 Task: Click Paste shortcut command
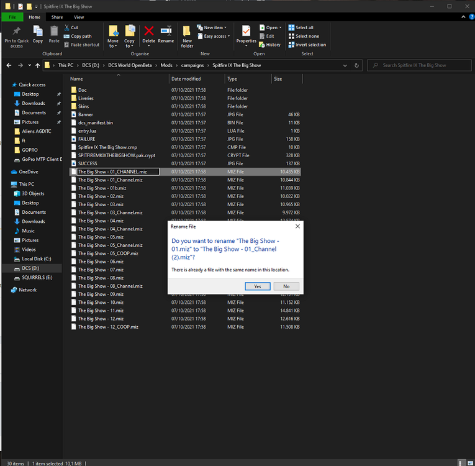pos(81,45)
